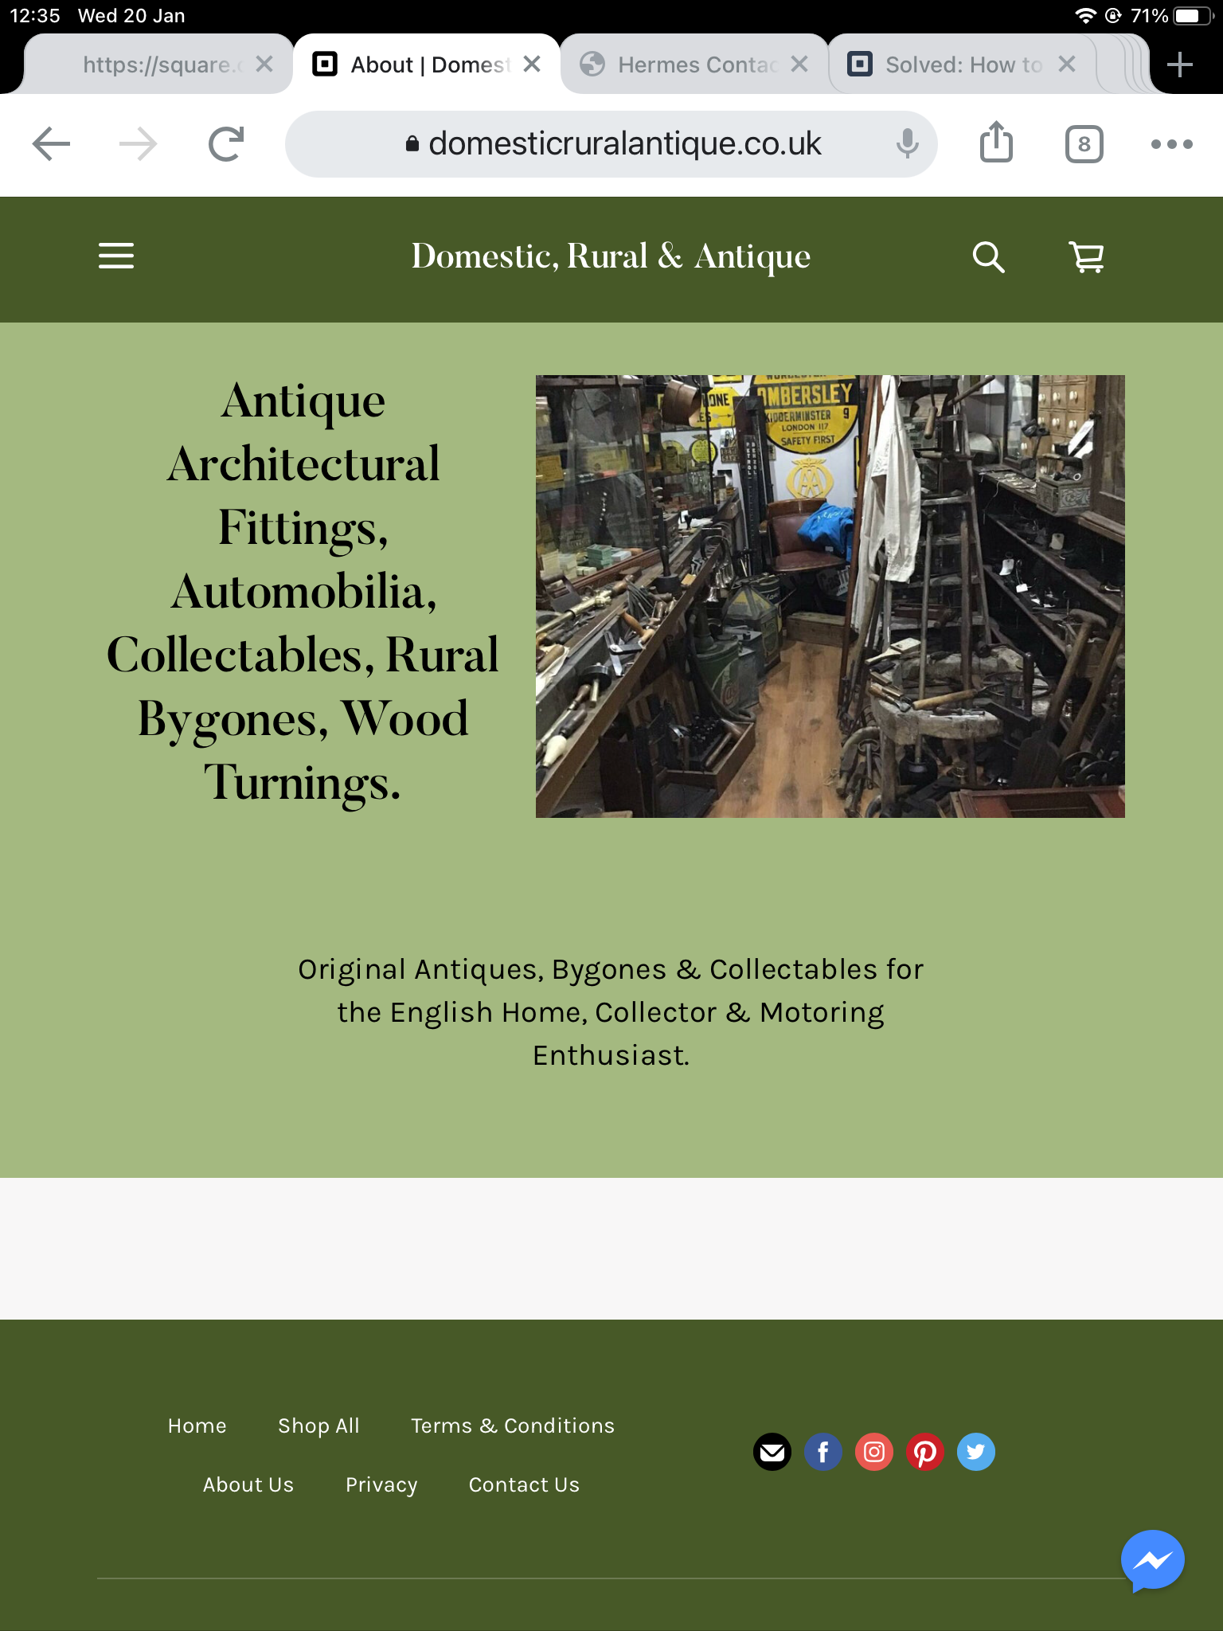Close the About | Domestic tab

tap(532, 65)
